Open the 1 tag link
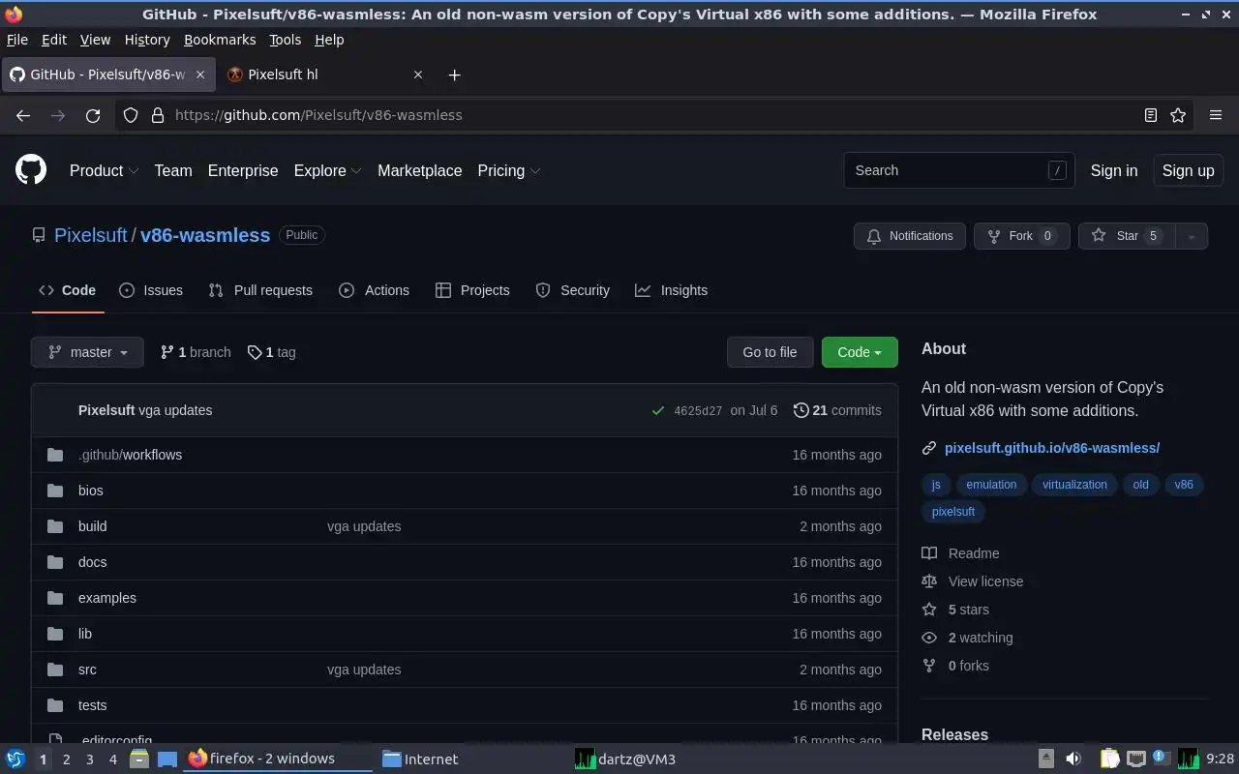The width and height of the screenshot is (1239, 774). 272,352
